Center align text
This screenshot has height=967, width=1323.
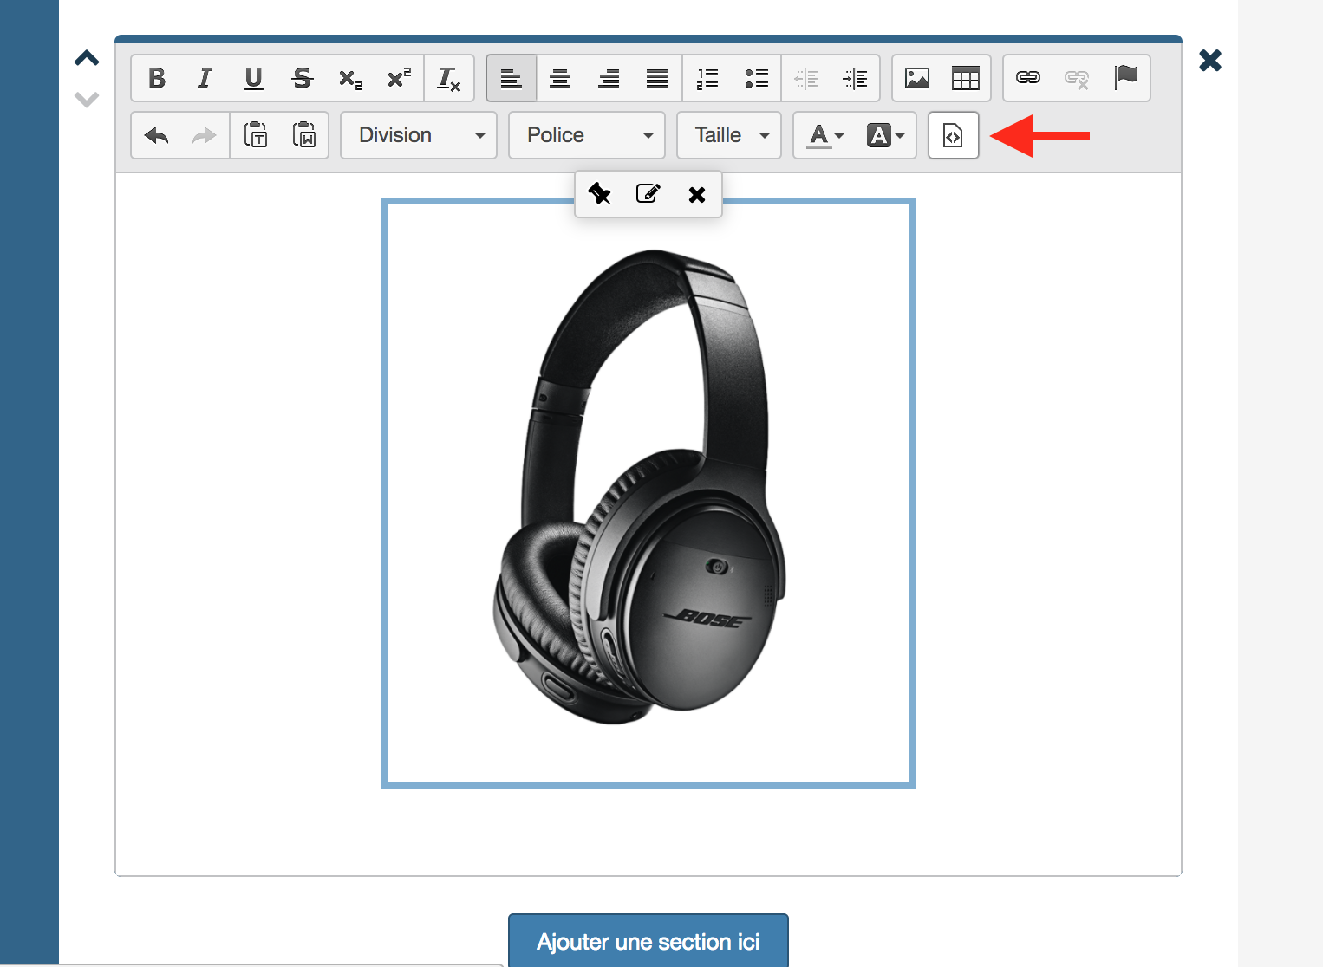[x=560, y=78]
